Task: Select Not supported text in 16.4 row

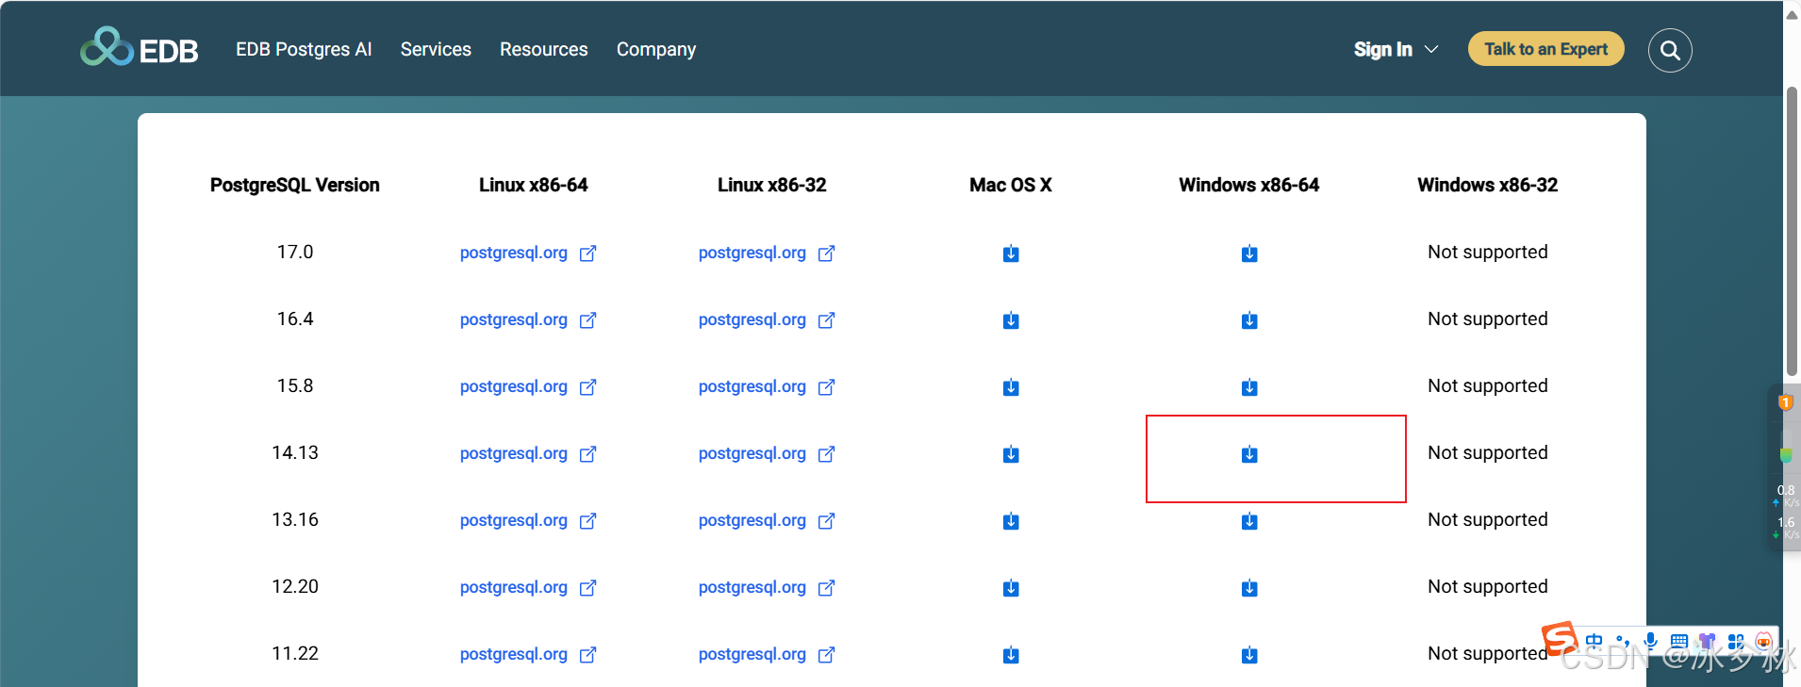Action: (1488, 319)
